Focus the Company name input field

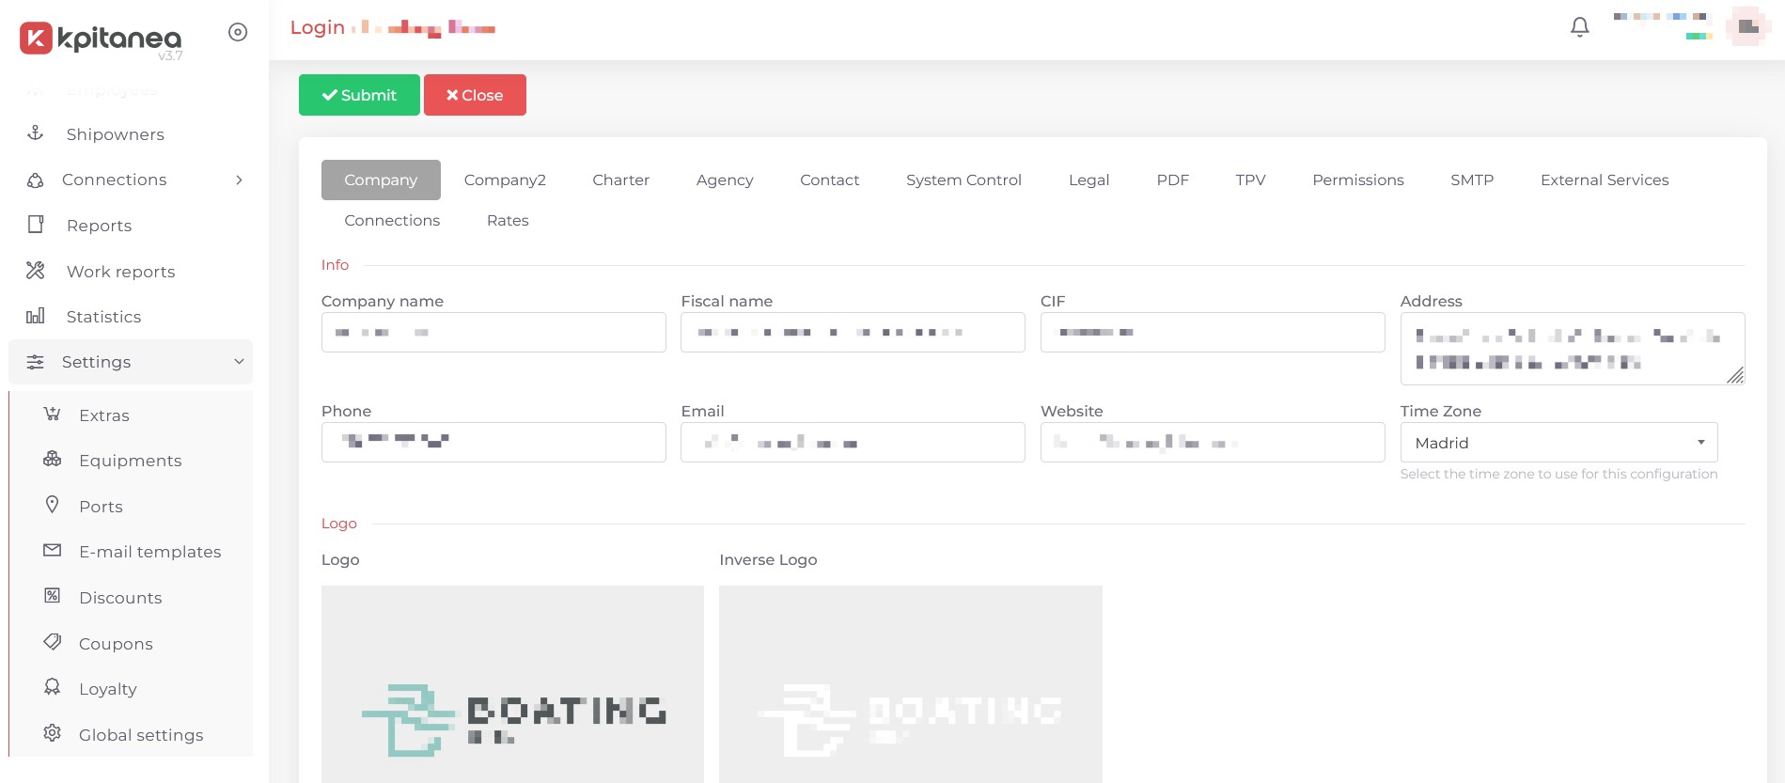[x=493, y=333]
